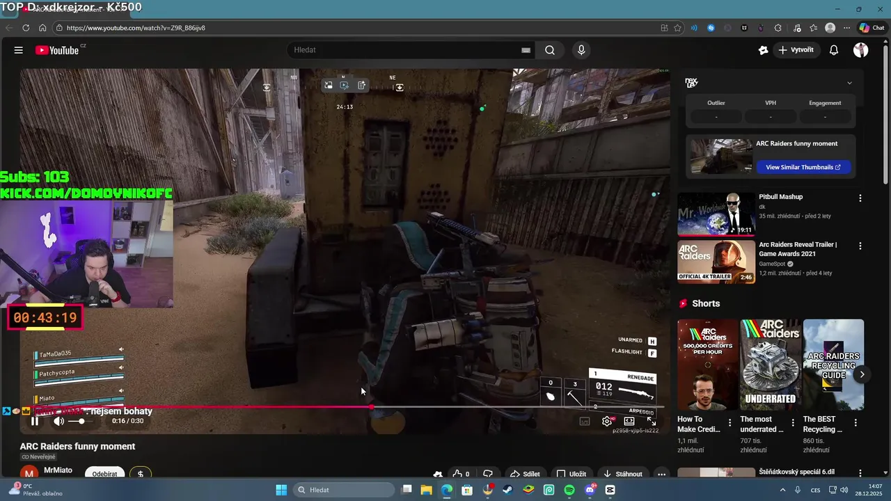Click View Similar Thumbnails button
The width and height of the screenshot is (891, 501).
(803, 167)
